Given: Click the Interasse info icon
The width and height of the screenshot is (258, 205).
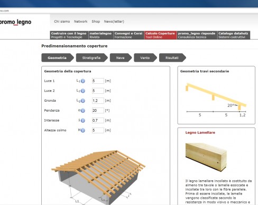Looking at the screenshot, I should point(83,120).
